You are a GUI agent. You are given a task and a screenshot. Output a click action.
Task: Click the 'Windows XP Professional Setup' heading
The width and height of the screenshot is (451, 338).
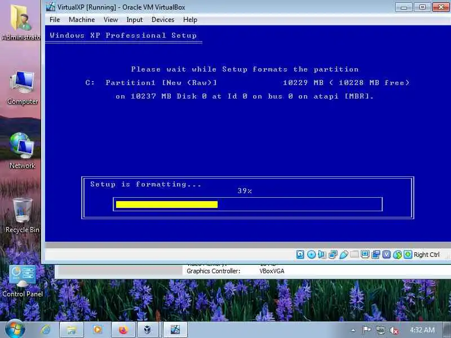[x=123, y=35]
